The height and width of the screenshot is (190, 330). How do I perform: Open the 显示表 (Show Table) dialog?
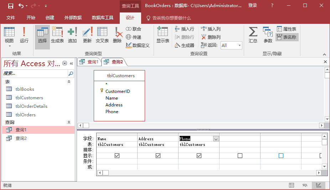coord(163,35)
